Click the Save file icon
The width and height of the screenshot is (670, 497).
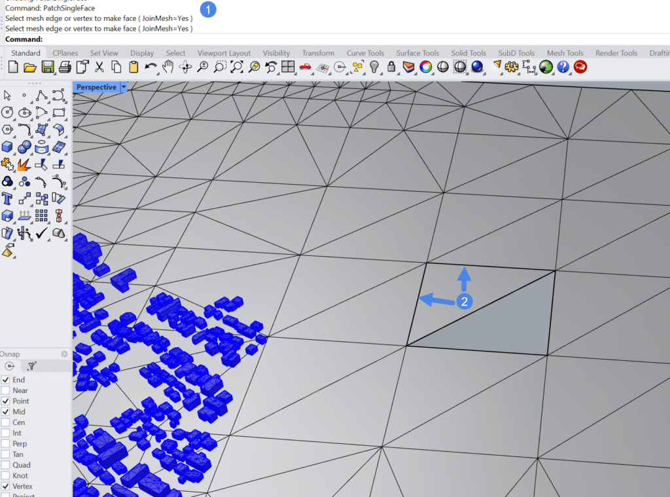point(47,67)
